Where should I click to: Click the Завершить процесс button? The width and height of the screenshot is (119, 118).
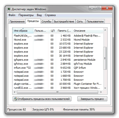pyautogui.click(x=92, y=99)
